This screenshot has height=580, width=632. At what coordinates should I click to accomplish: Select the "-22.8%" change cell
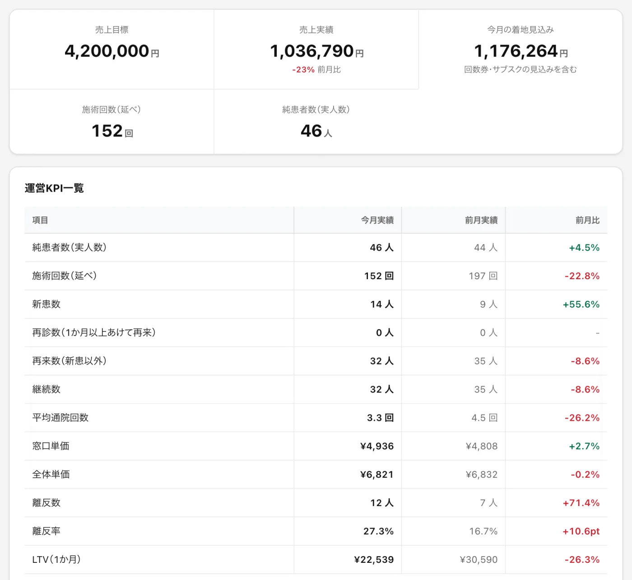click(582, 276)
